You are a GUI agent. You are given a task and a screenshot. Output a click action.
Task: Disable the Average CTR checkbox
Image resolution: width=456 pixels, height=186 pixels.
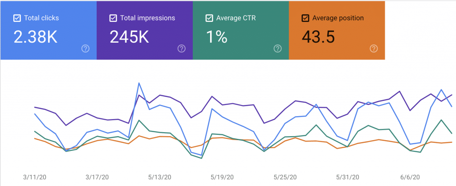pos(209,18)
